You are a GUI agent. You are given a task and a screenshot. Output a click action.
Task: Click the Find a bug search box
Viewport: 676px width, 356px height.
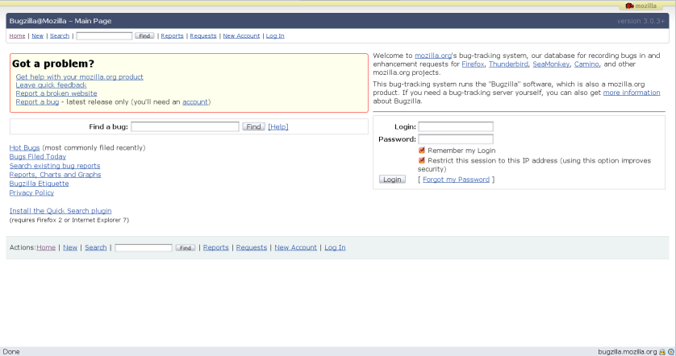coord(185,127)
